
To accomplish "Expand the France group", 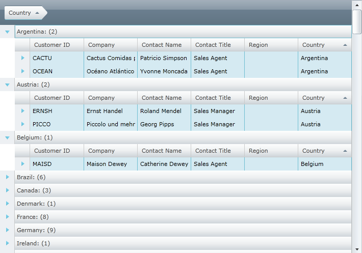I will click(x=7, y=216).
